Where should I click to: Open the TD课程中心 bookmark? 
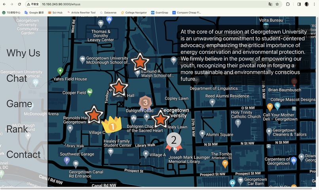click(11, 13)
